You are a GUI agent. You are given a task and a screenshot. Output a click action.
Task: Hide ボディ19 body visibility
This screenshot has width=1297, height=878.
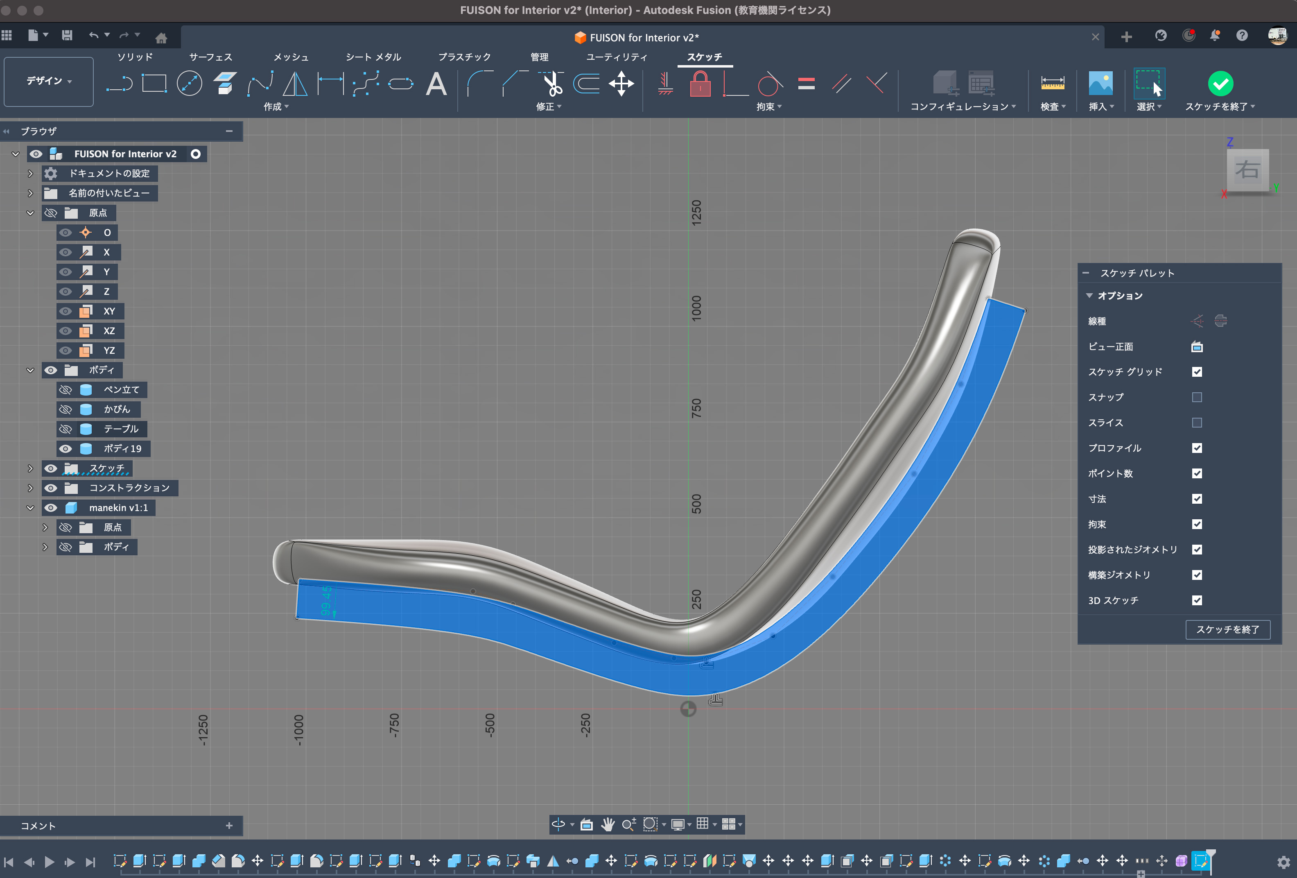tap(66, 449)
